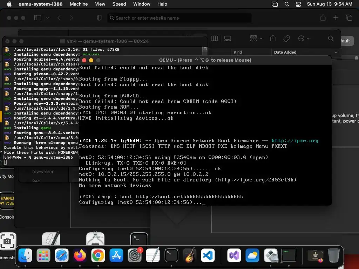
Task: Sort Finder by Kind column
Action: pyautogui.click(x=238, y=52)
